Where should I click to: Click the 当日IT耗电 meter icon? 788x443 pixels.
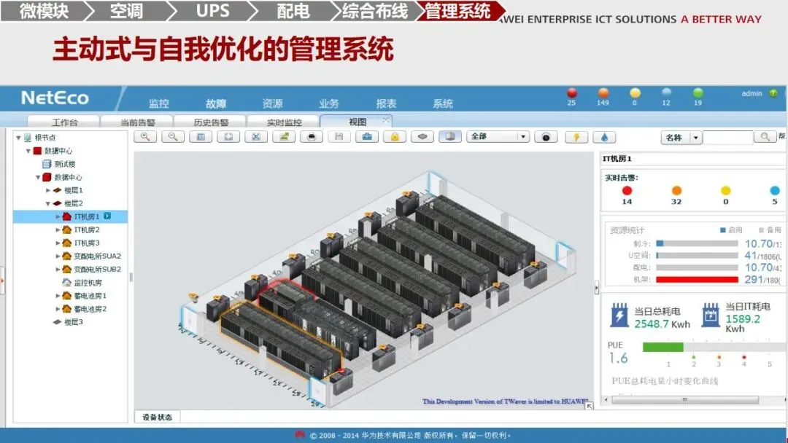point(711,315)
